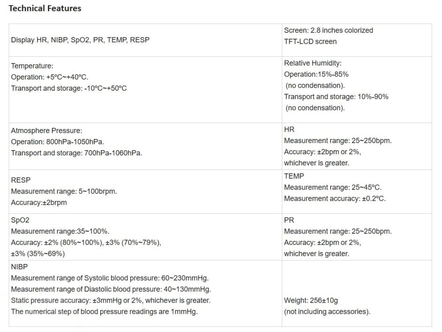Viewport: 442px width, 332px height.
Task: Click the Technical Features heading
Action: (x=45, y=8)
